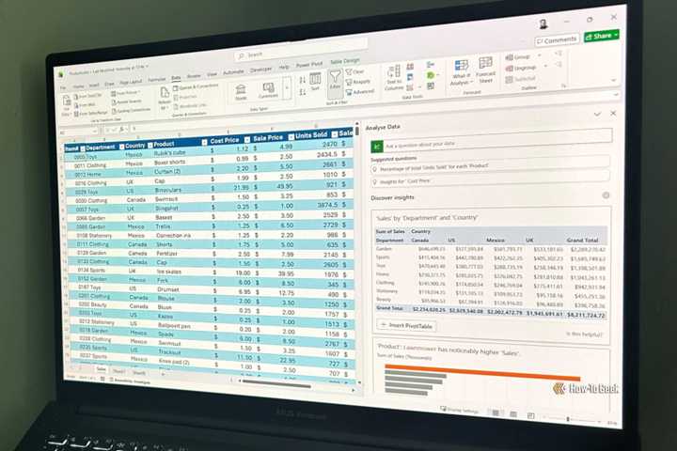Select the Currencies data type
This screenshot has height=451, width=677.
(x=268, y=90)
